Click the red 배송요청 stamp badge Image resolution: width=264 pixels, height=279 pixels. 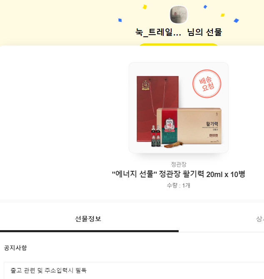pyautogui.click(x=207, y=84)
